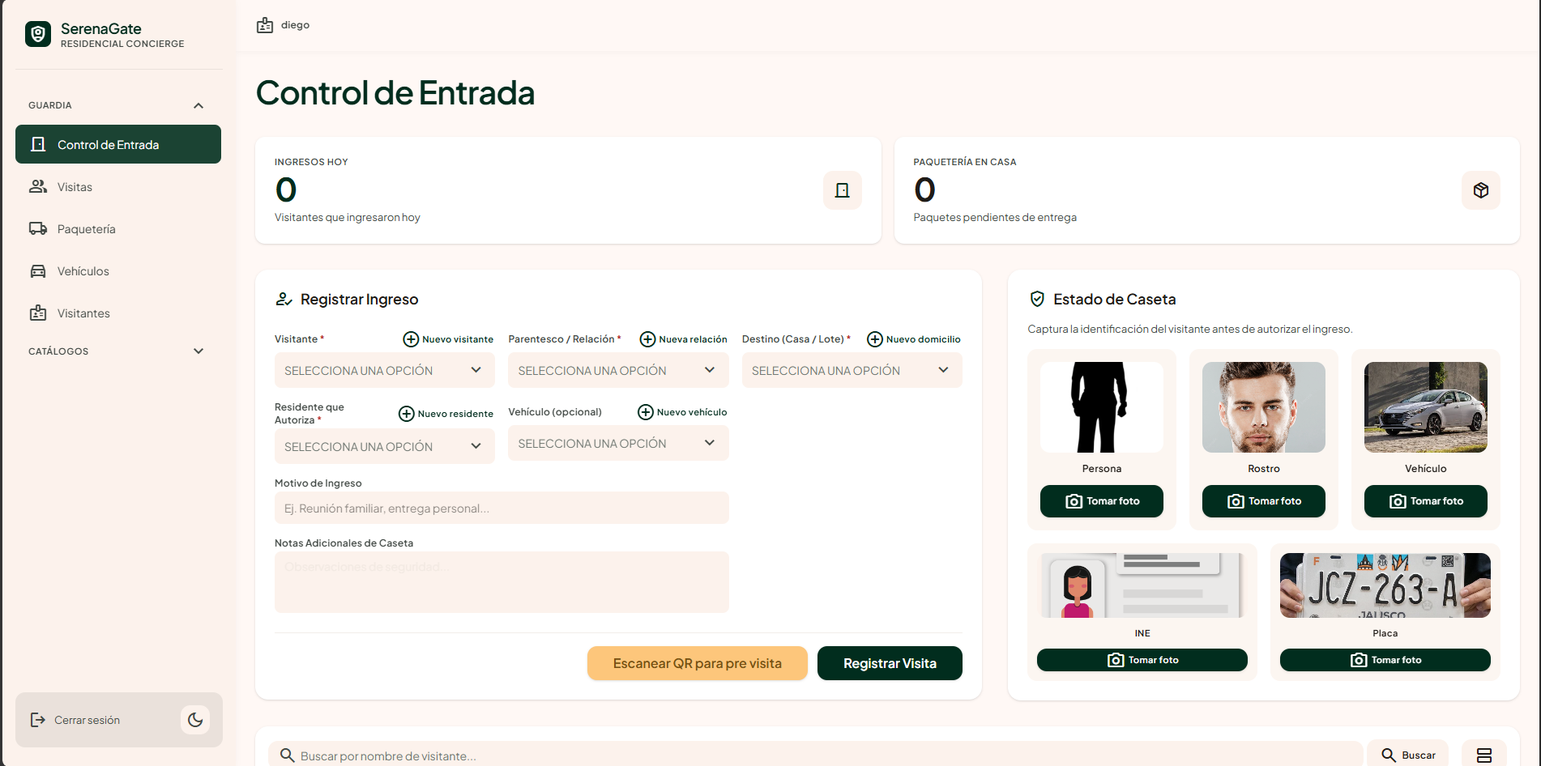Open the Residente que Autoriza dropdown
The image size is (1541, 766).
[x=385, y=446]
